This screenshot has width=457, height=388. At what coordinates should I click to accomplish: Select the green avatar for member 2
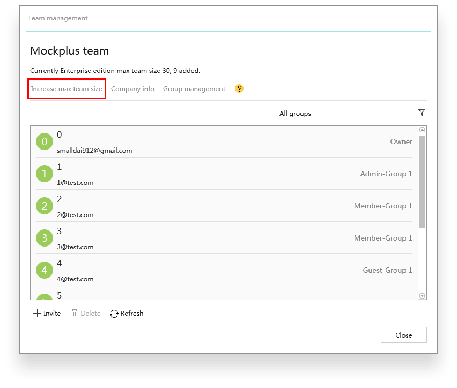click(45, 206)
